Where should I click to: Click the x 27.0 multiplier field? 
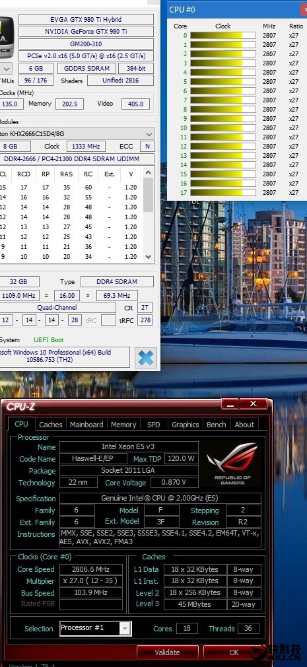click(91, 581)
